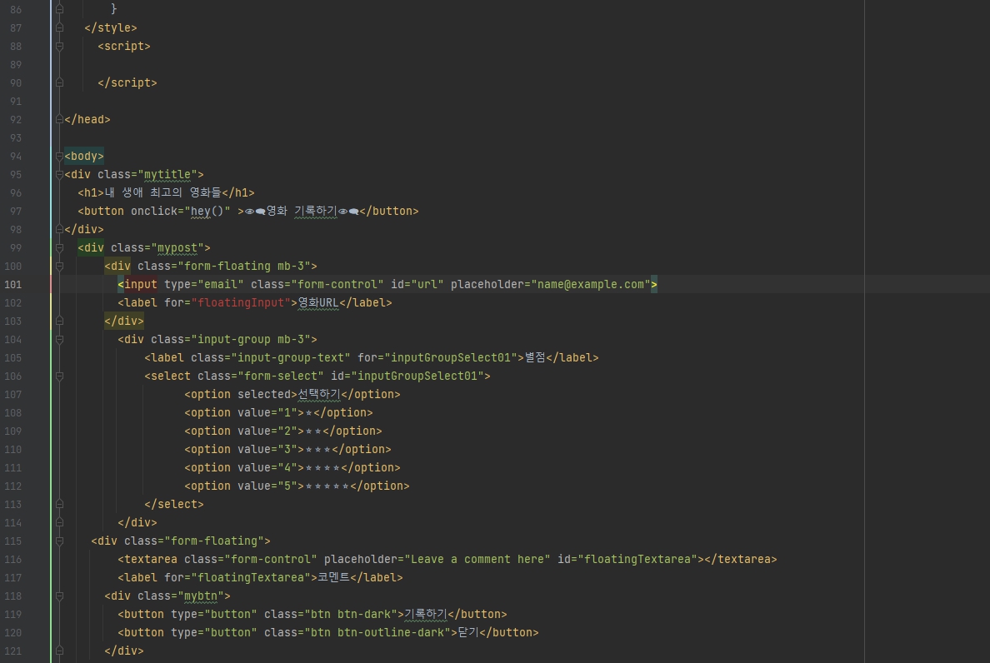The width and height of the screenshot is (990, 663).
Task: Click the mybtn class name on line 118
Action: [201, 596]
